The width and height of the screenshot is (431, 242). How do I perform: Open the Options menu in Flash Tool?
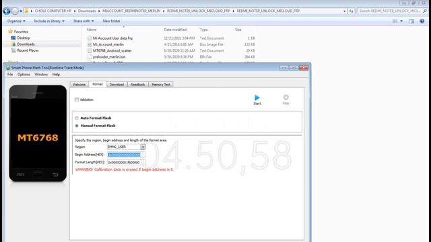click(24, 75)
